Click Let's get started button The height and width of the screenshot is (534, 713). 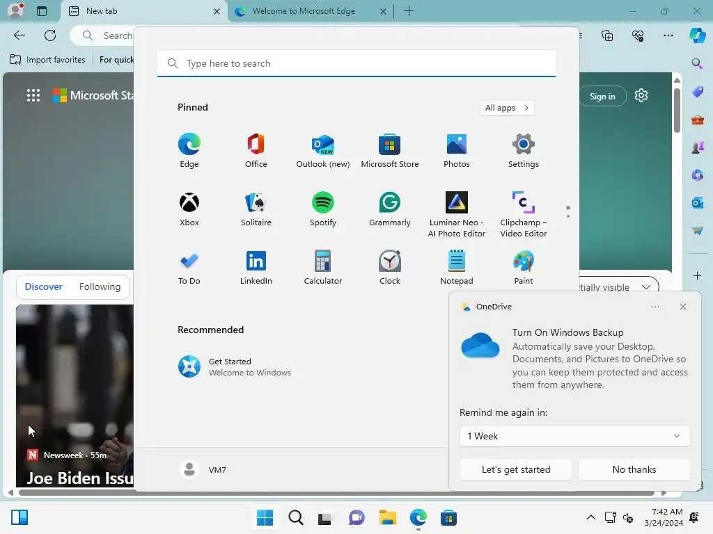(516, 469)
